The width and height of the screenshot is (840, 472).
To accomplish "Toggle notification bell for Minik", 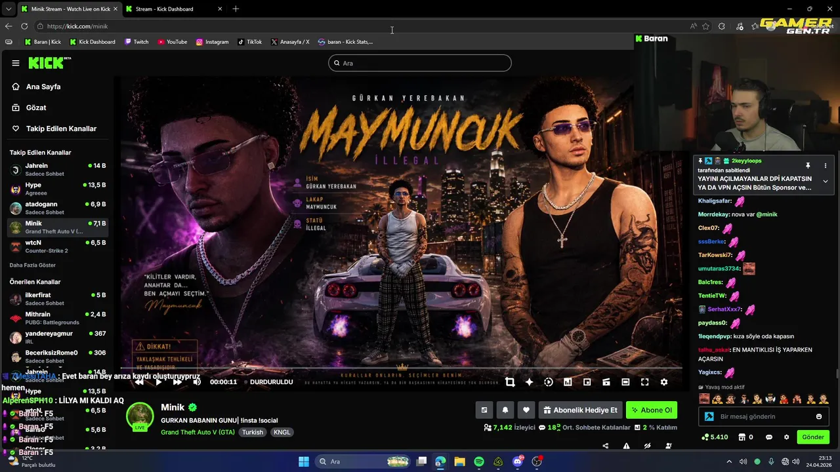I will pyautogui.click(x=505, y=410).
